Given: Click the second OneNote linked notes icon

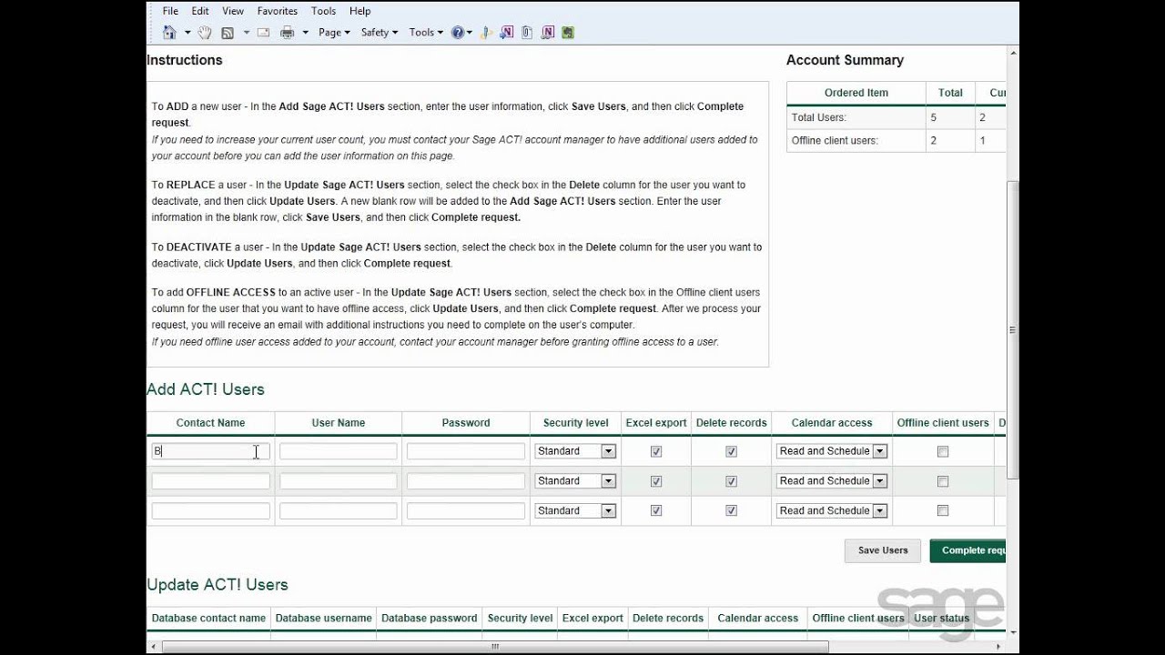Looking at the screenshot, I should click(x=548, y=32).
